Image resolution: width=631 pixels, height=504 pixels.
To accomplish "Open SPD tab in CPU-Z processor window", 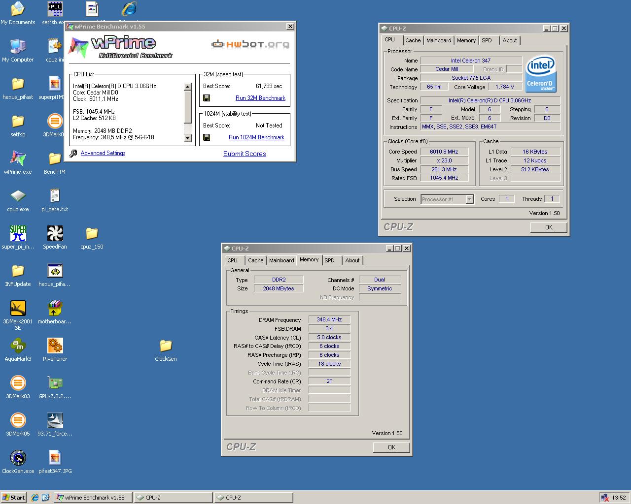I will pyautogui.click(x=487, y=41).
